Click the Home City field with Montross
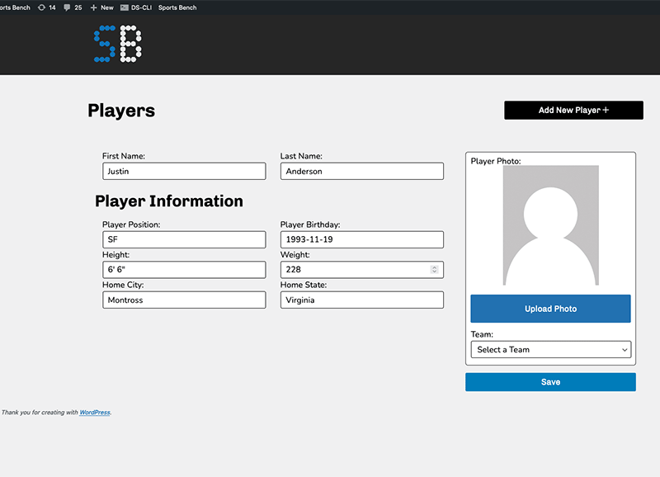 pos(184,300)
